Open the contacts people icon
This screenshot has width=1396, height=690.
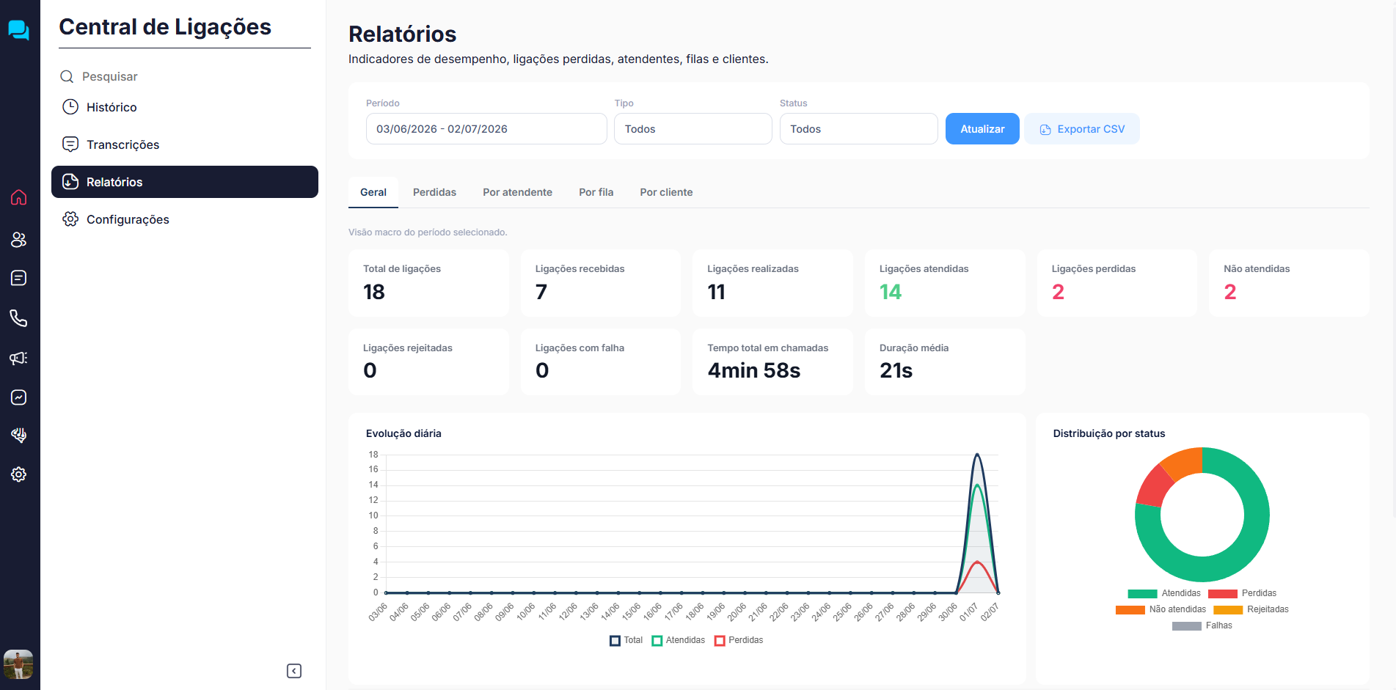tap(19, 240)
